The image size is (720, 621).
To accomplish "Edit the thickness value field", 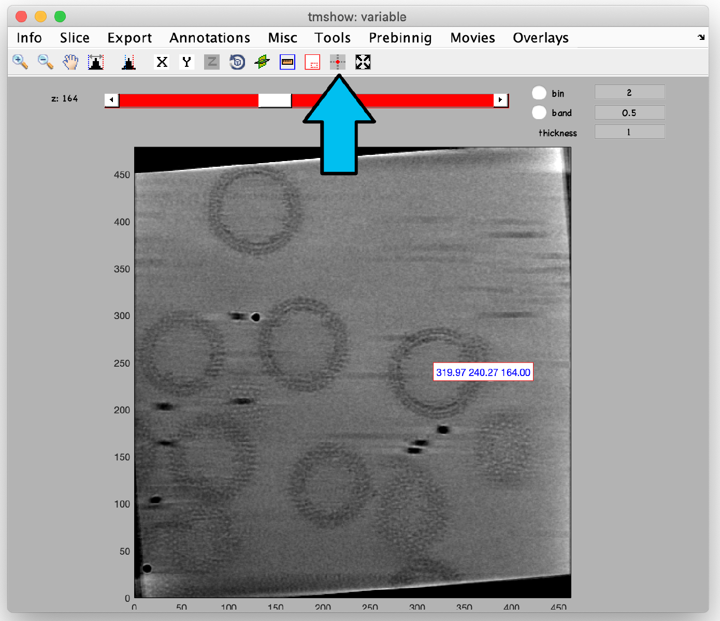I will point(629,132).
